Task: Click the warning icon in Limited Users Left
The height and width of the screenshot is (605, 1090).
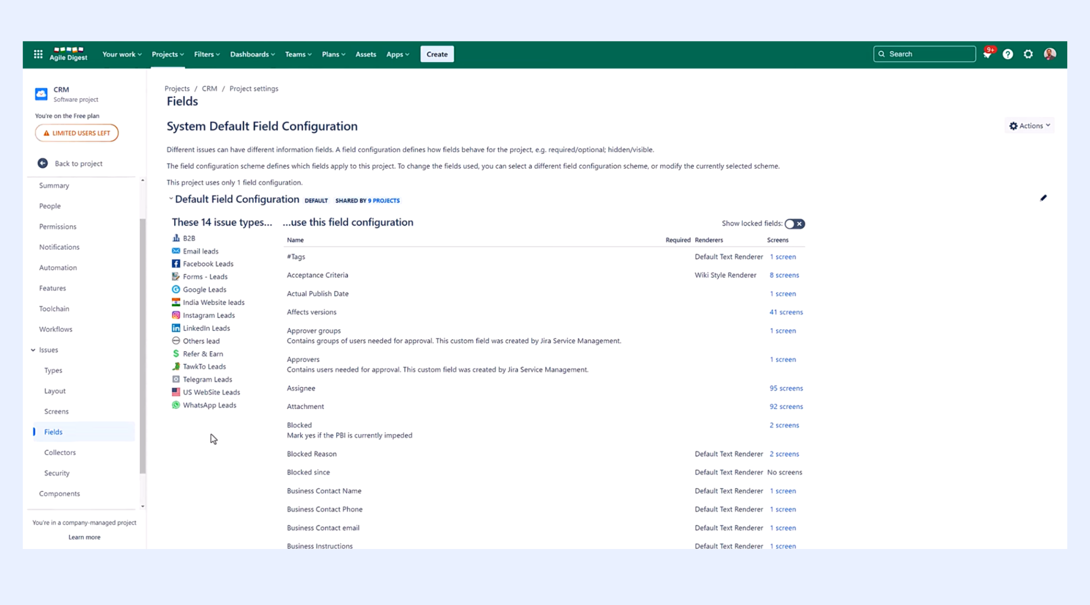Action: (x=46, y=133)
